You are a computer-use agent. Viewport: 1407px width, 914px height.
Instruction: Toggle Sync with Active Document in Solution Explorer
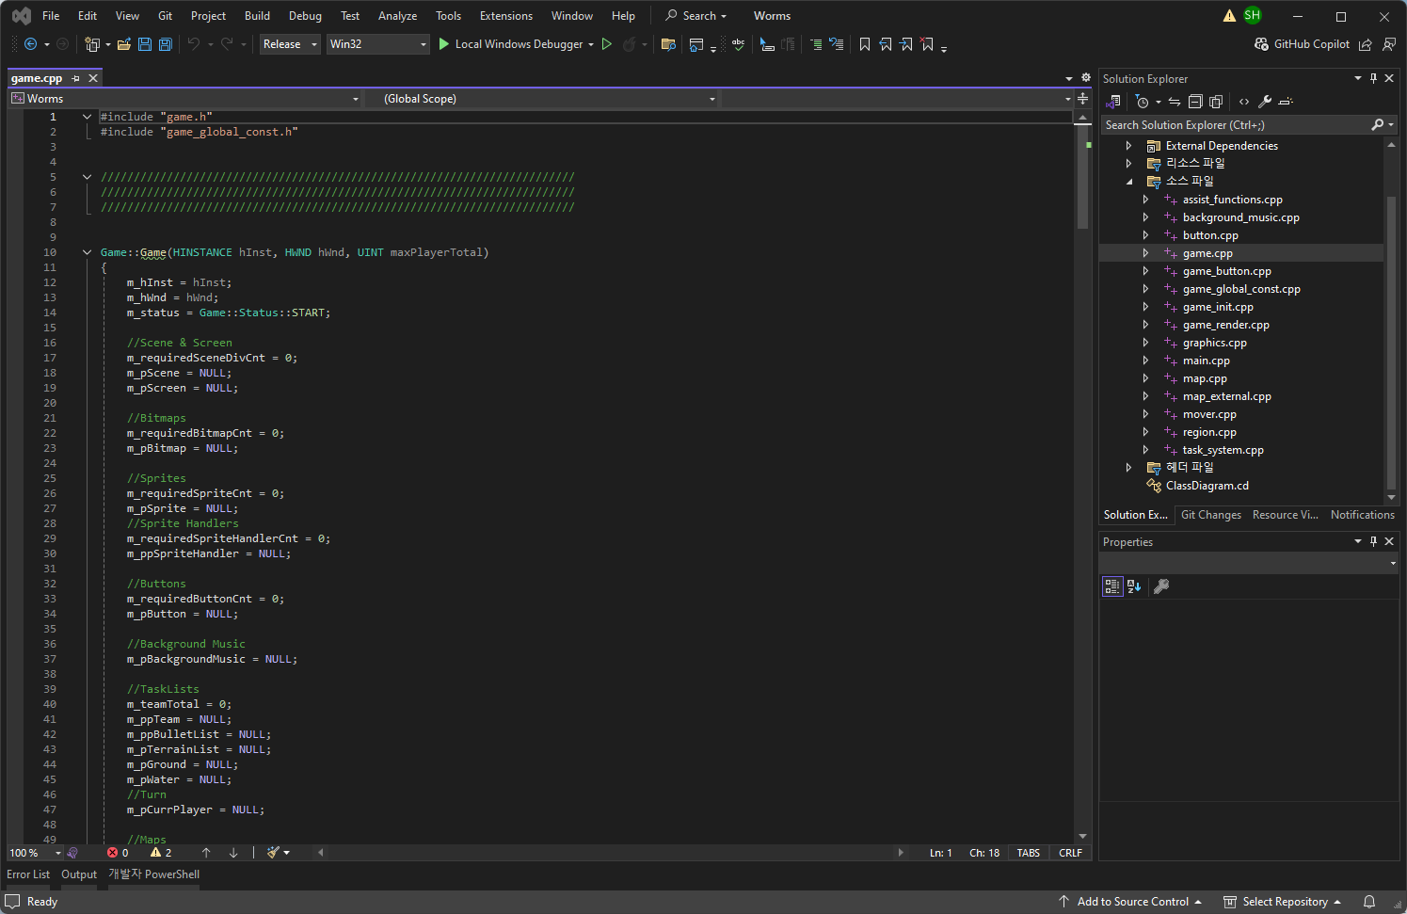pyautogui.click(x=1175, y=102)
